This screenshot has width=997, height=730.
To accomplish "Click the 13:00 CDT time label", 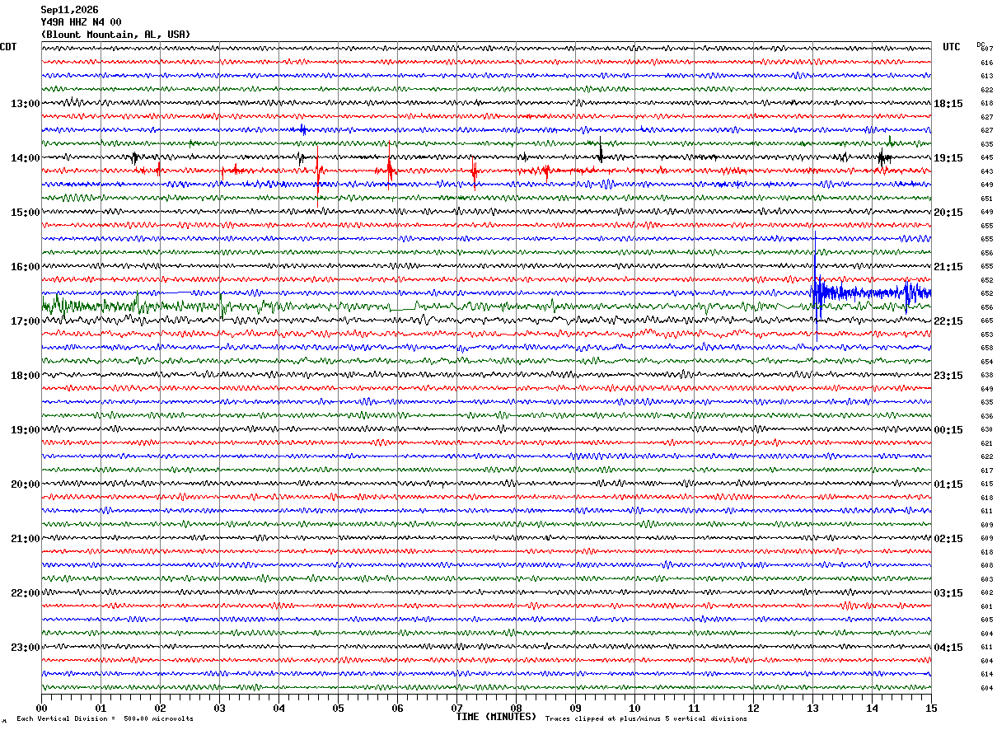I will [x=25, y=104].
